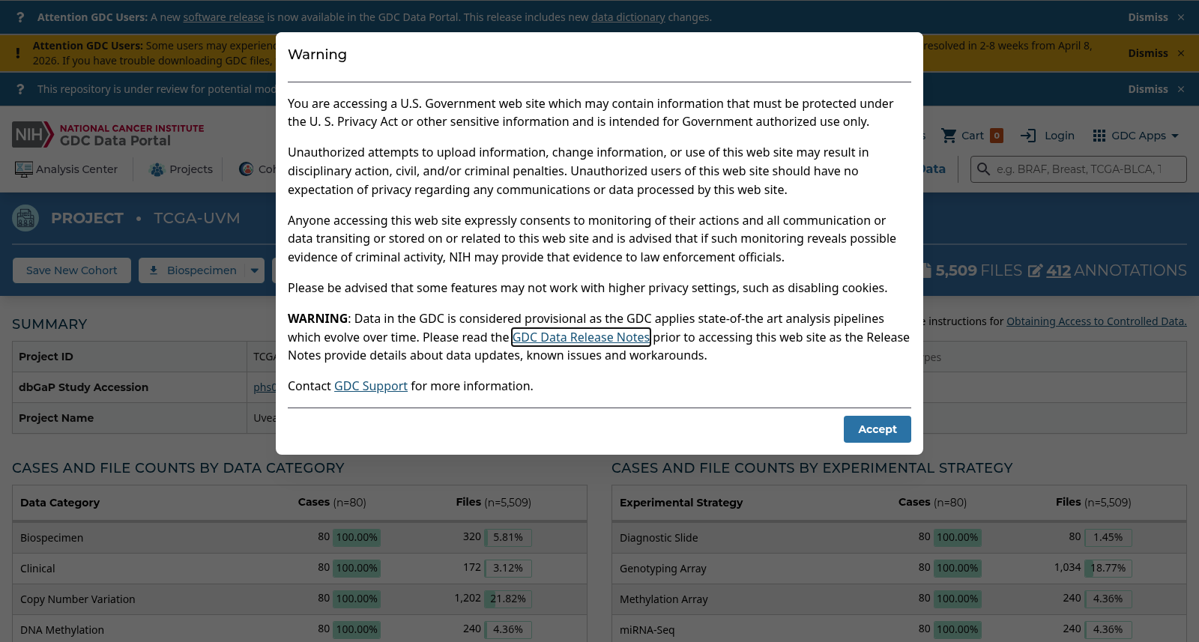Dismiss the repository under review banner
This screenshot has width=1199, height=642.
coord(1156,89)
